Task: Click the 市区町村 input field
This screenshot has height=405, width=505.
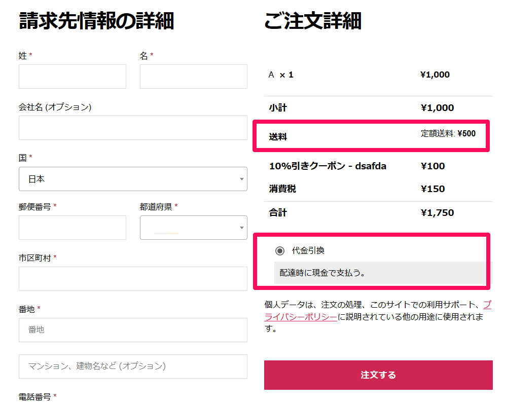Action: click(x=133, y=279)
